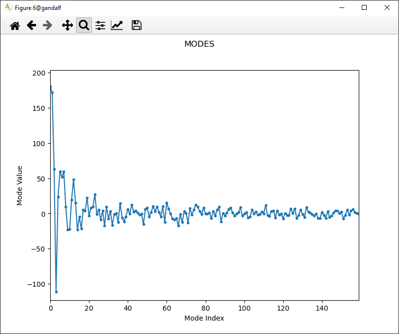Click the lowest data point near -111

pyautogui.click(x=56, y=292)
